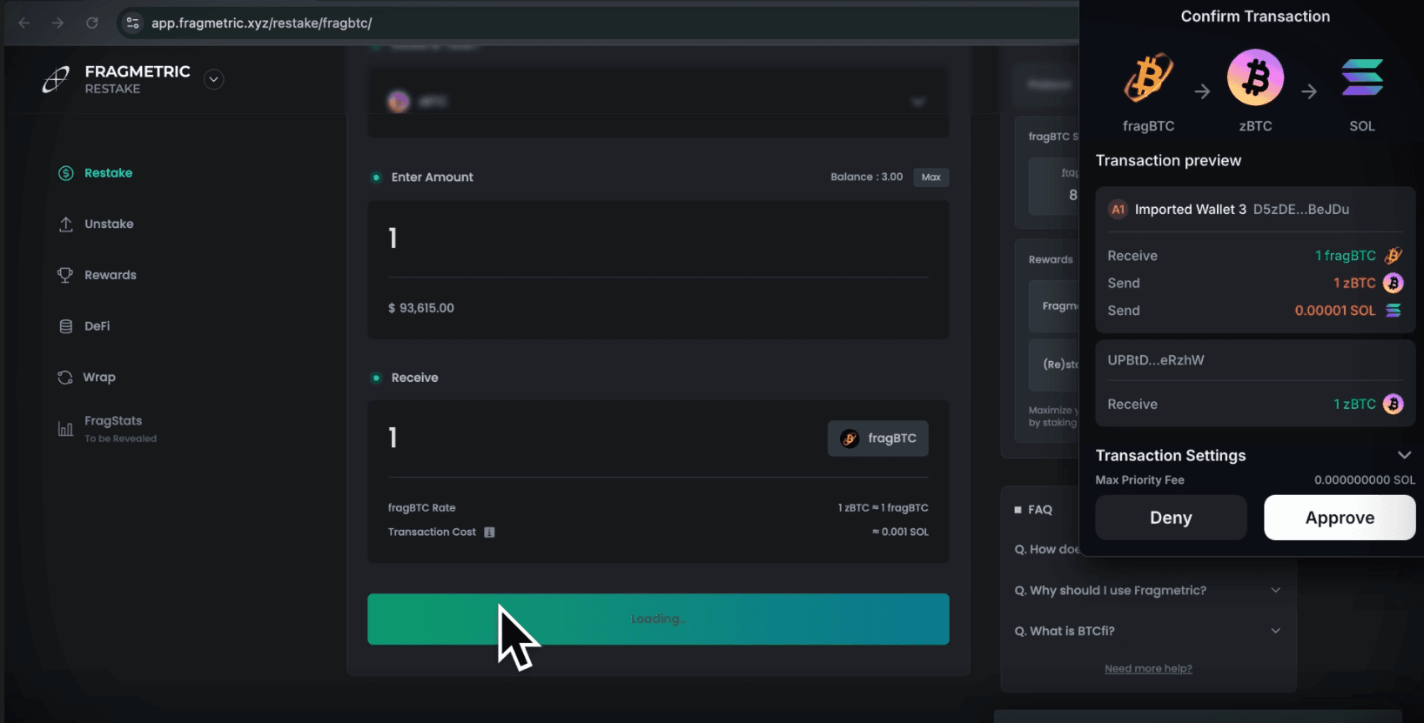Click the FragStats bar chart icon
This screenshot has height=723, width=1424.
point(65,428)
